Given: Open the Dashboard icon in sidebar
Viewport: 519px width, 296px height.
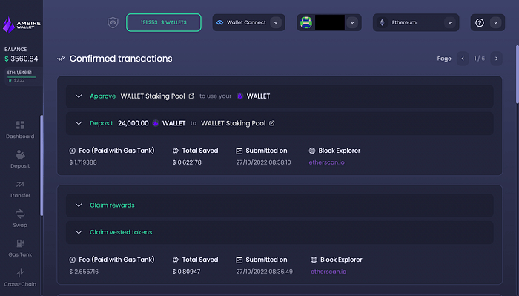Looking at the screenshot, I should point(20,125).
